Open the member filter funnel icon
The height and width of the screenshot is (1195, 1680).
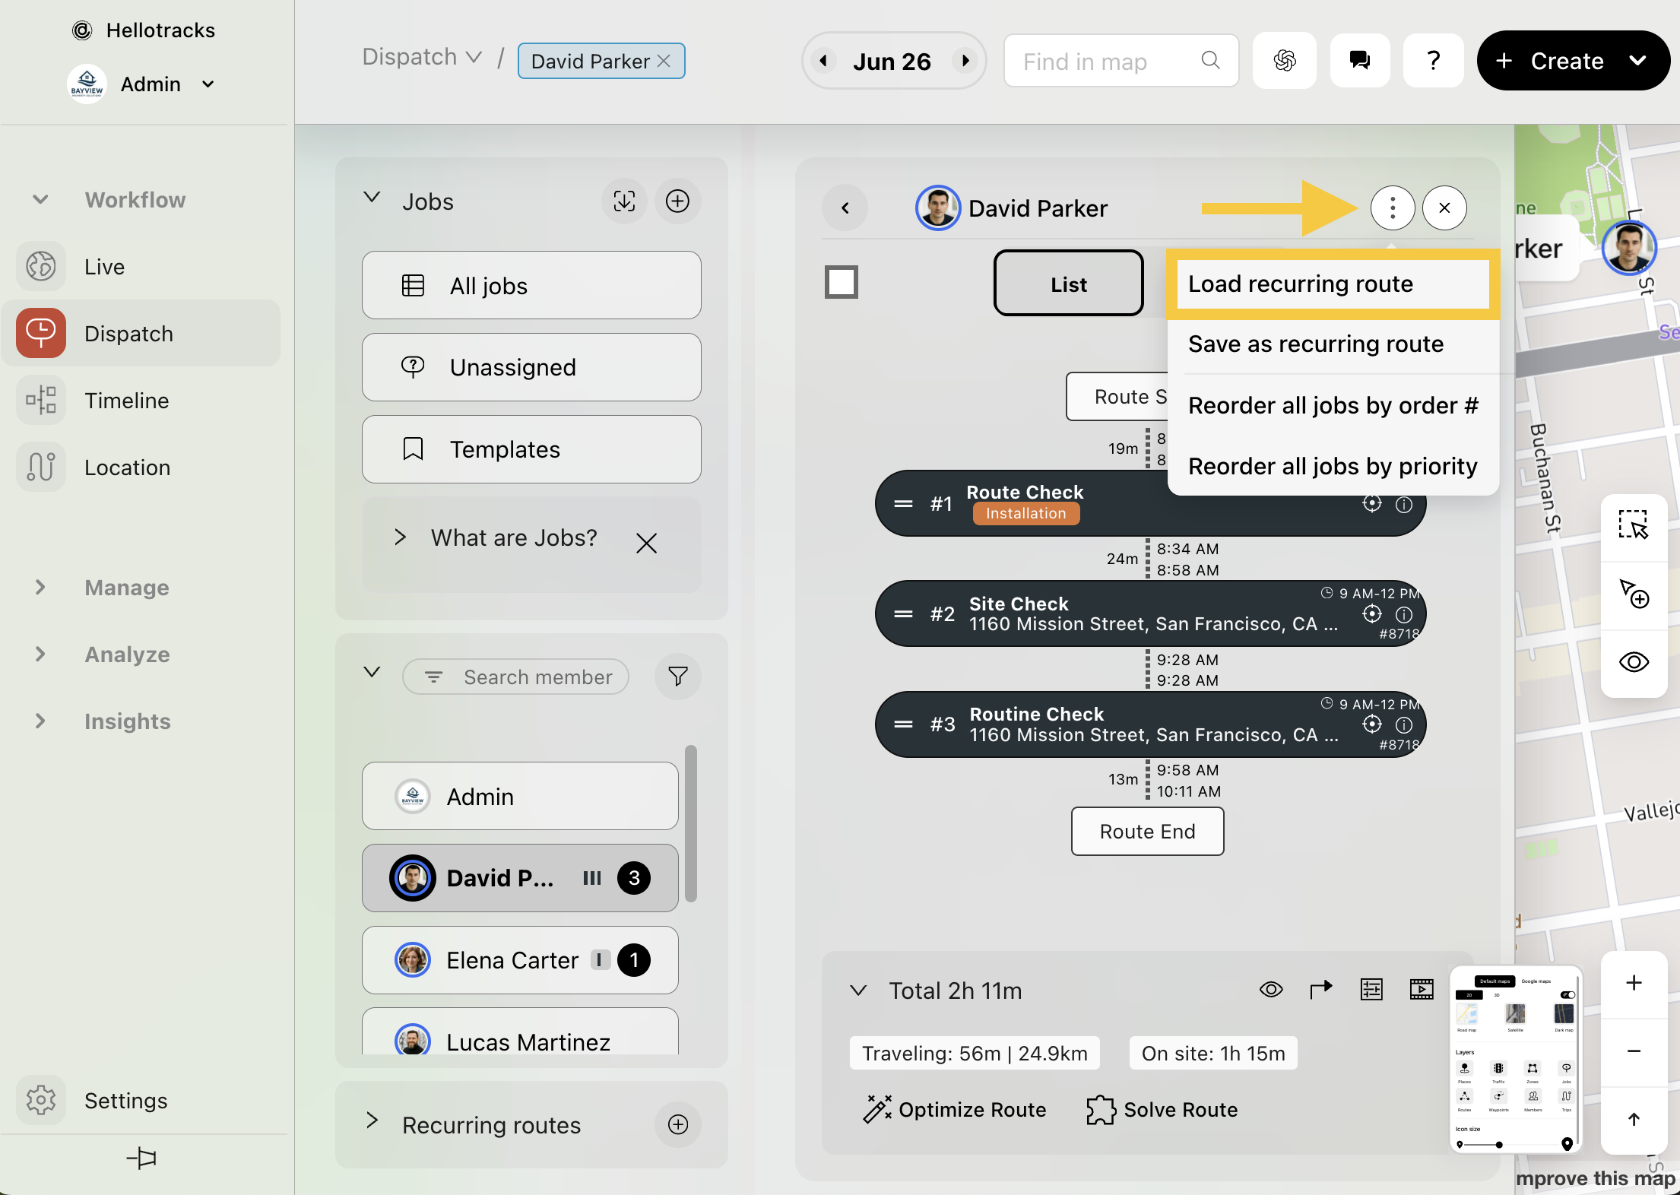pyautogui.click(x=677, y=676)
